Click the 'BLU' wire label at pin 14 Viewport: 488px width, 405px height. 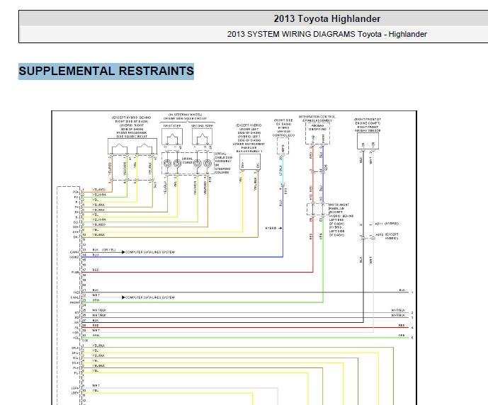point(95,255)
